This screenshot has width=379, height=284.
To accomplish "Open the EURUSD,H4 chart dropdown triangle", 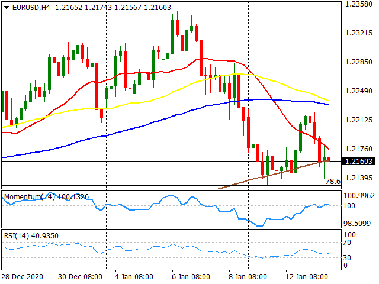I will [7, 8].
